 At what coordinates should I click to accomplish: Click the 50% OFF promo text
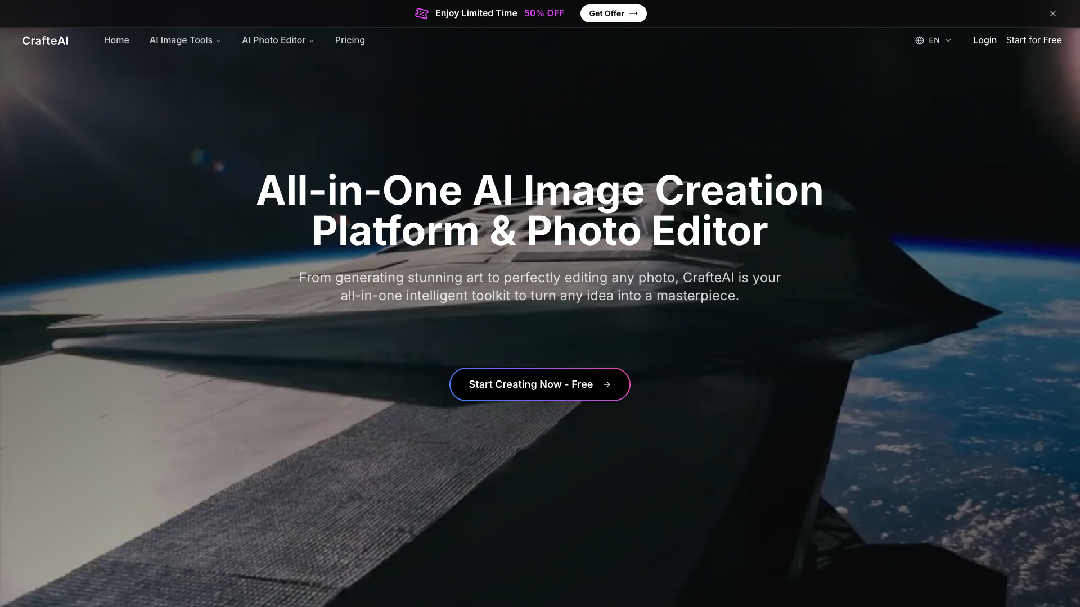pyautogui.click(x=544, y=13)
